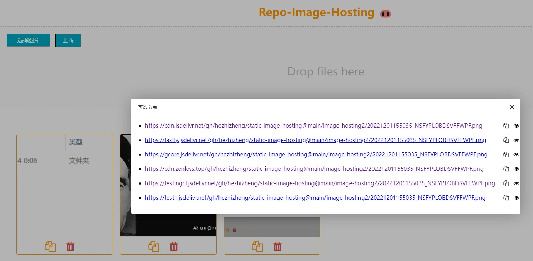
Task: Delete the third image card
Action: (x=277, y=246)
